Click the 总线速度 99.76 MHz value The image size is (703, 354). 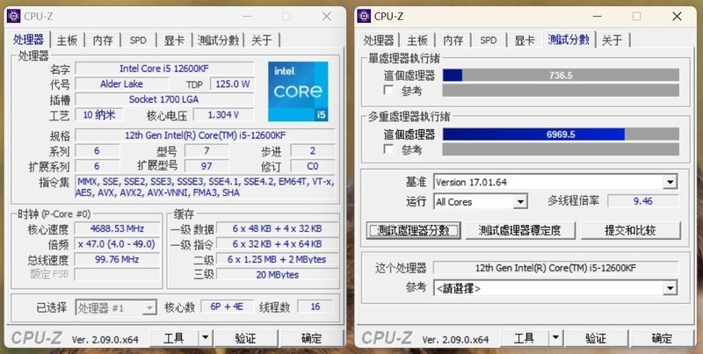point(117,259)
